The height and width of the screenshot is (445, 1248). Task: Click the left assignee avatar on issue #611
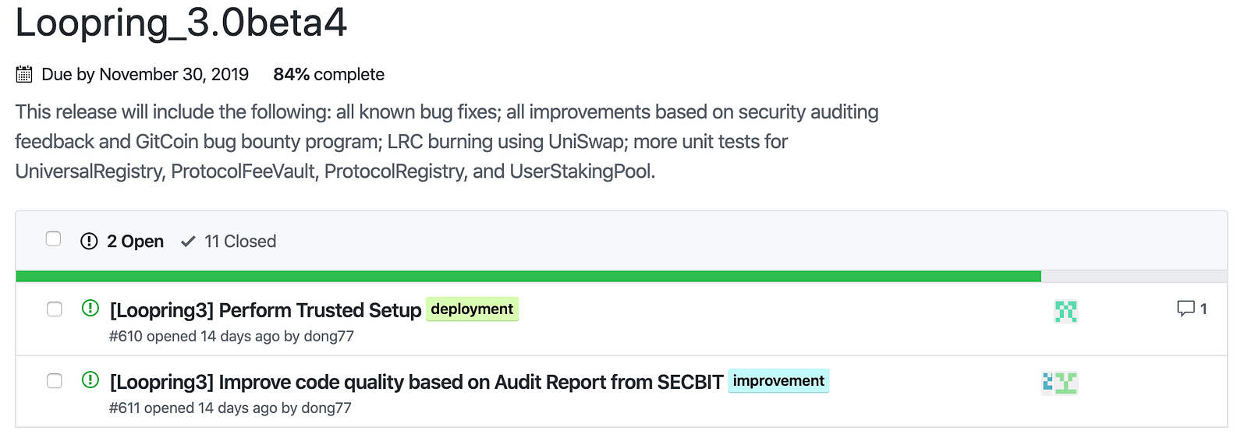point(1048,383)
